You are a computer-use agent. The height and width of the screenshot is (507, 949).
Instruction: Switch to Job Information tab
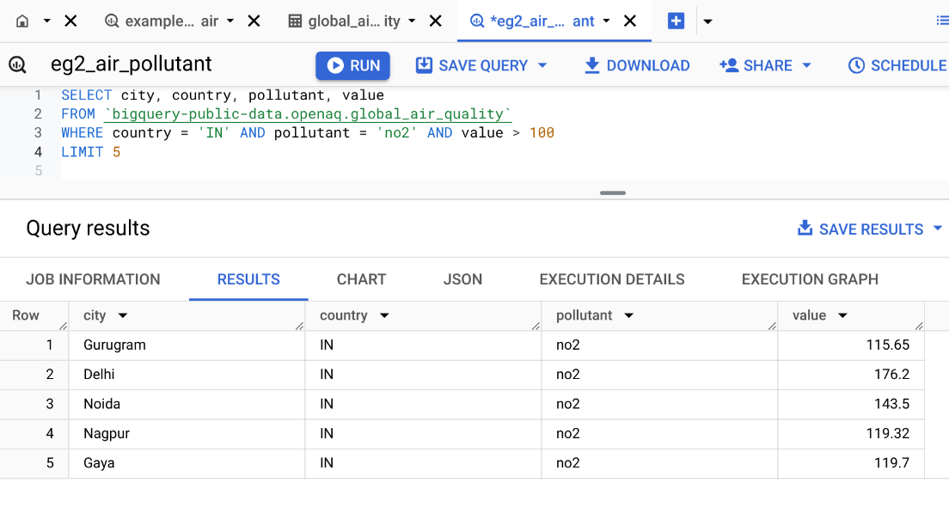93,279
